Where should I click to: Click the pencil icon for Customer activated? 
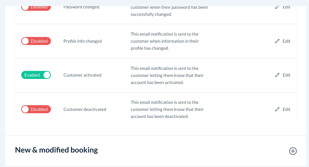coord(277,75)
